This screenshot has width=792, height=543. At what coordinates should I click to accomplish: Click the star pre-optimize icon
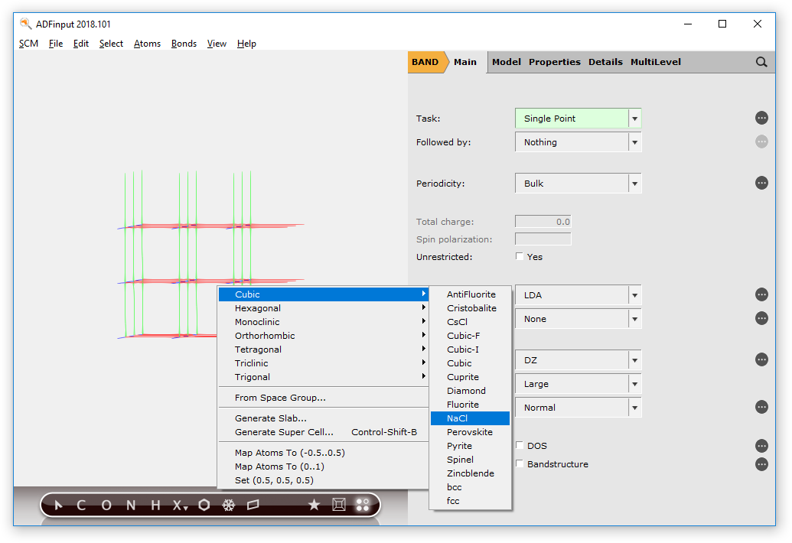315,506
